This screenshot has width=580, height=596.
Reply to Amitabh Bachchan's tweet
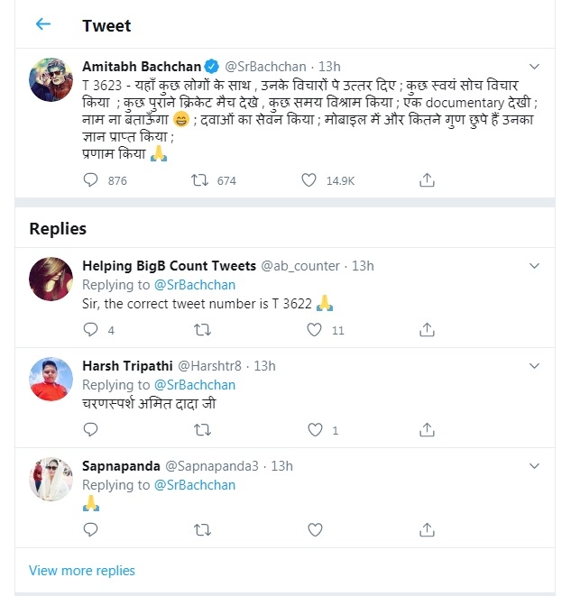tap(90, 180)
